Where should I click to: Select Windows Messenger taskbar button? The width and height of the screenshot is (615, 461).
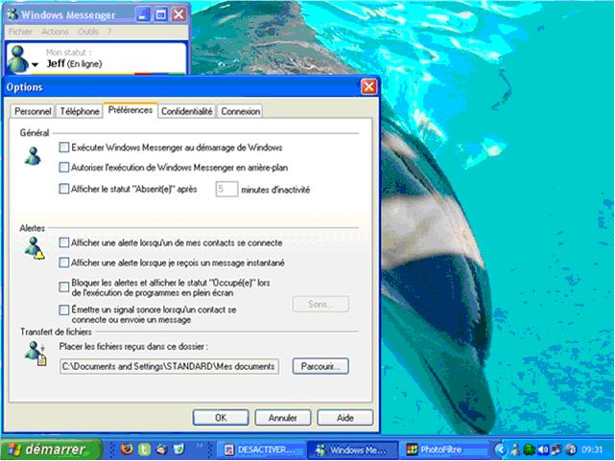coord(352,449)
